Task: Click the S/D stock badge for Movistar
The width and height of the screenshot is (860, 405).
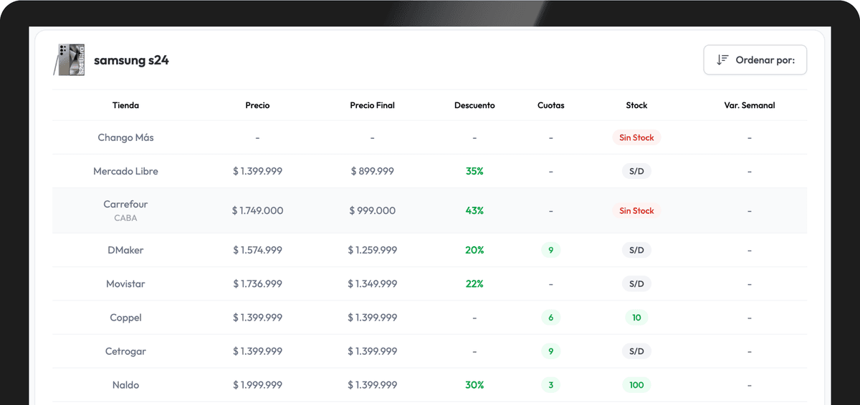Action: [x=636, y=284]
